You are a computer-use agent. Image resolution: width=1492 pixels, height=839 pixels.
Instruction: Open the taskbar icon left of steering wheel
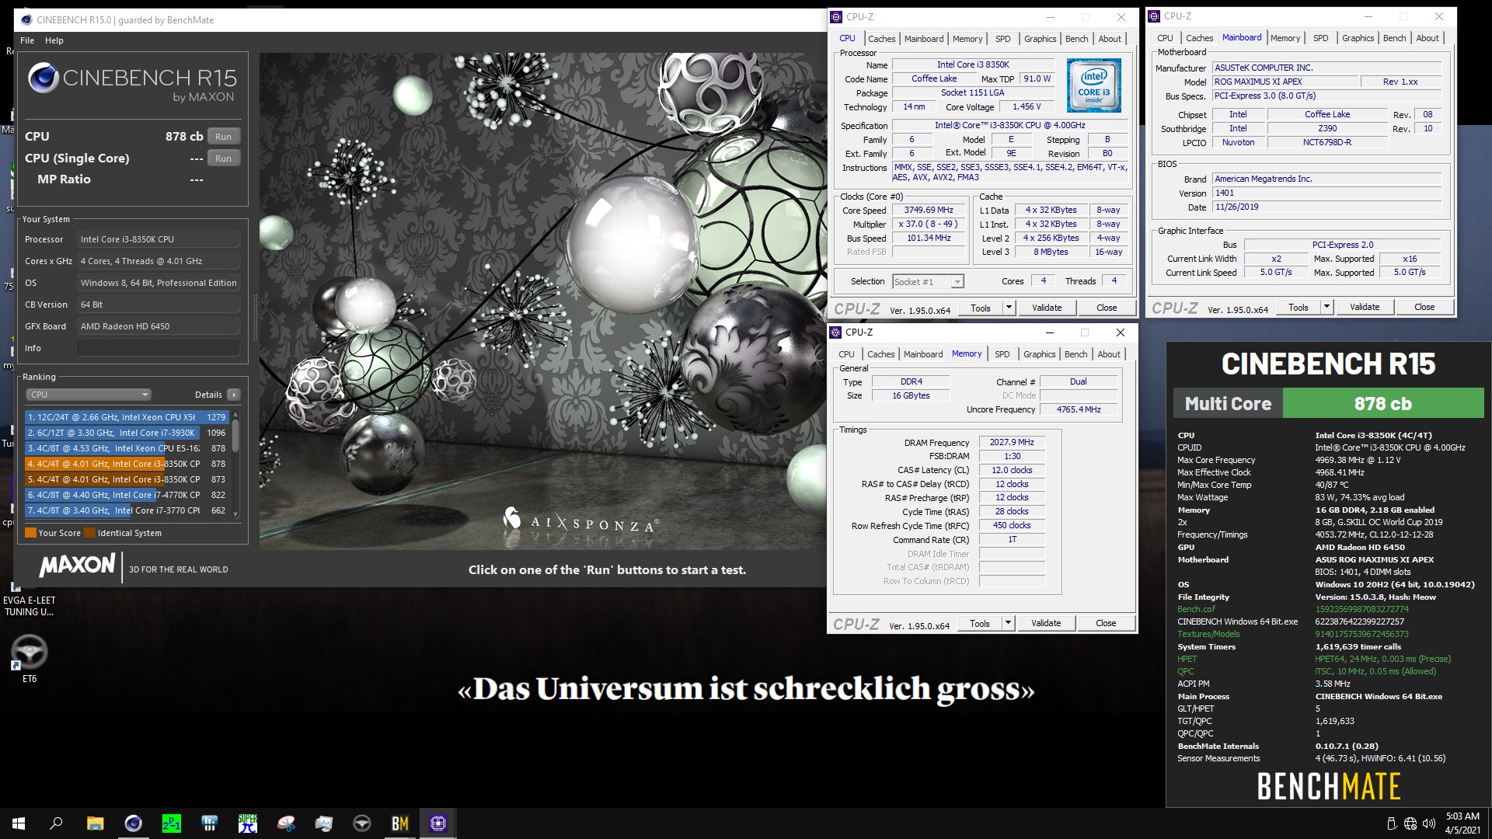323,823
